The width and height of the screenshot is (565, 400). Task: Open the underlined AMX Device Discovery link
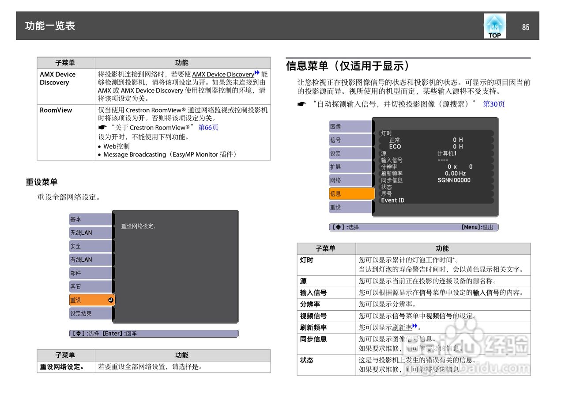223,74
